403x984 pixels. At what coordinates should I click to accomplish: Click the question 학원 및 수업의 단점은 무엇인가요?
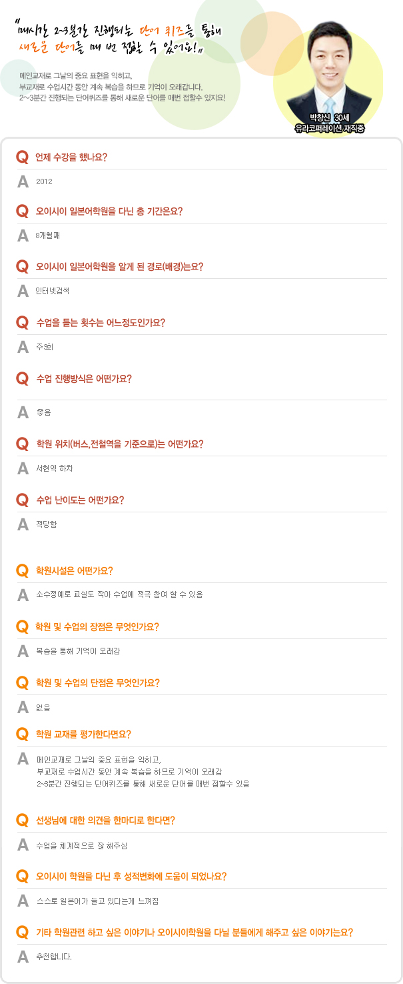pyautogui.click(x=97, y=683)
